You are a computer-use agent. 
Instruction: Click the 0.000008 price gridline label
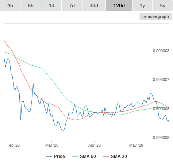tap(161, 51)
